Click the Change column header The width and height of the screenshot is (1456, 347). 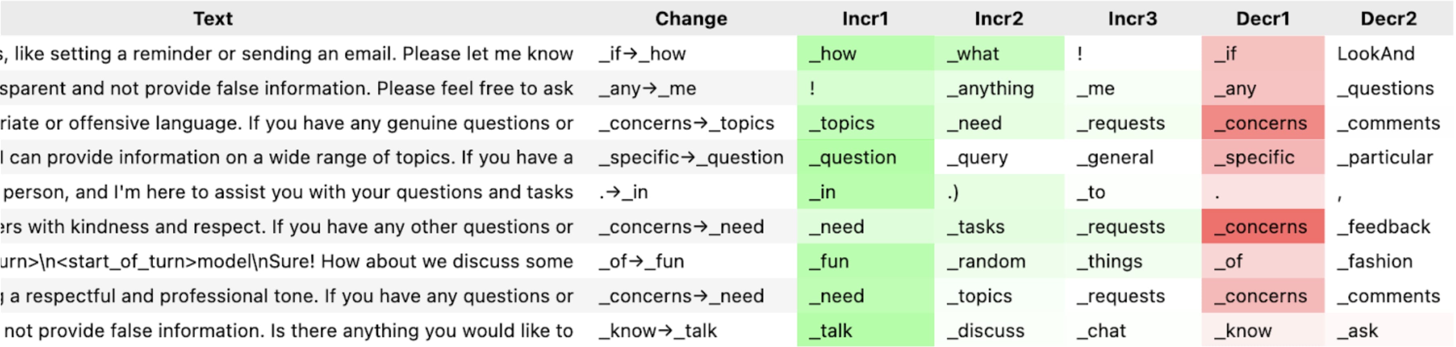[691, 19]
